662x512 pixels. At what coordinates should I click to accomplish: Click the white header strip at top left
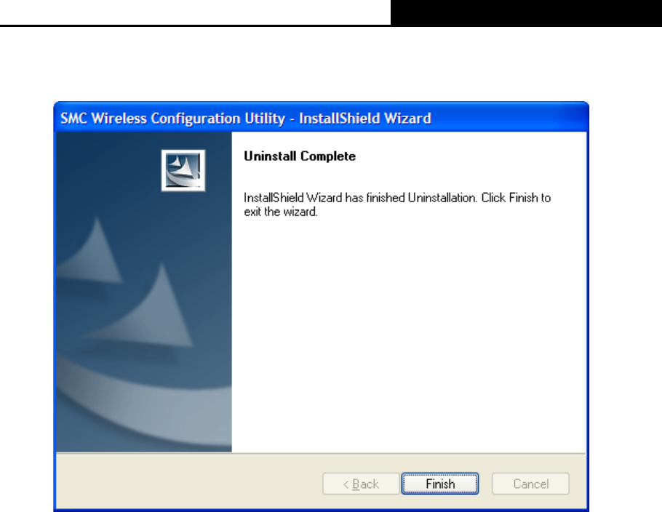coord(195,12)
